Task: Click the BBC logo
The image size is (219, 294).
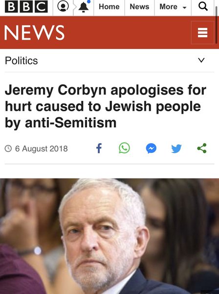Action: pyautogui.click(x=26, y=6)
